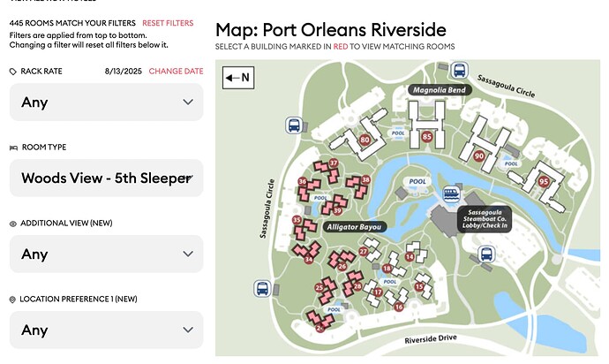Click the north direction indicator on map
609x364 pixels.
tap(238, 78)
